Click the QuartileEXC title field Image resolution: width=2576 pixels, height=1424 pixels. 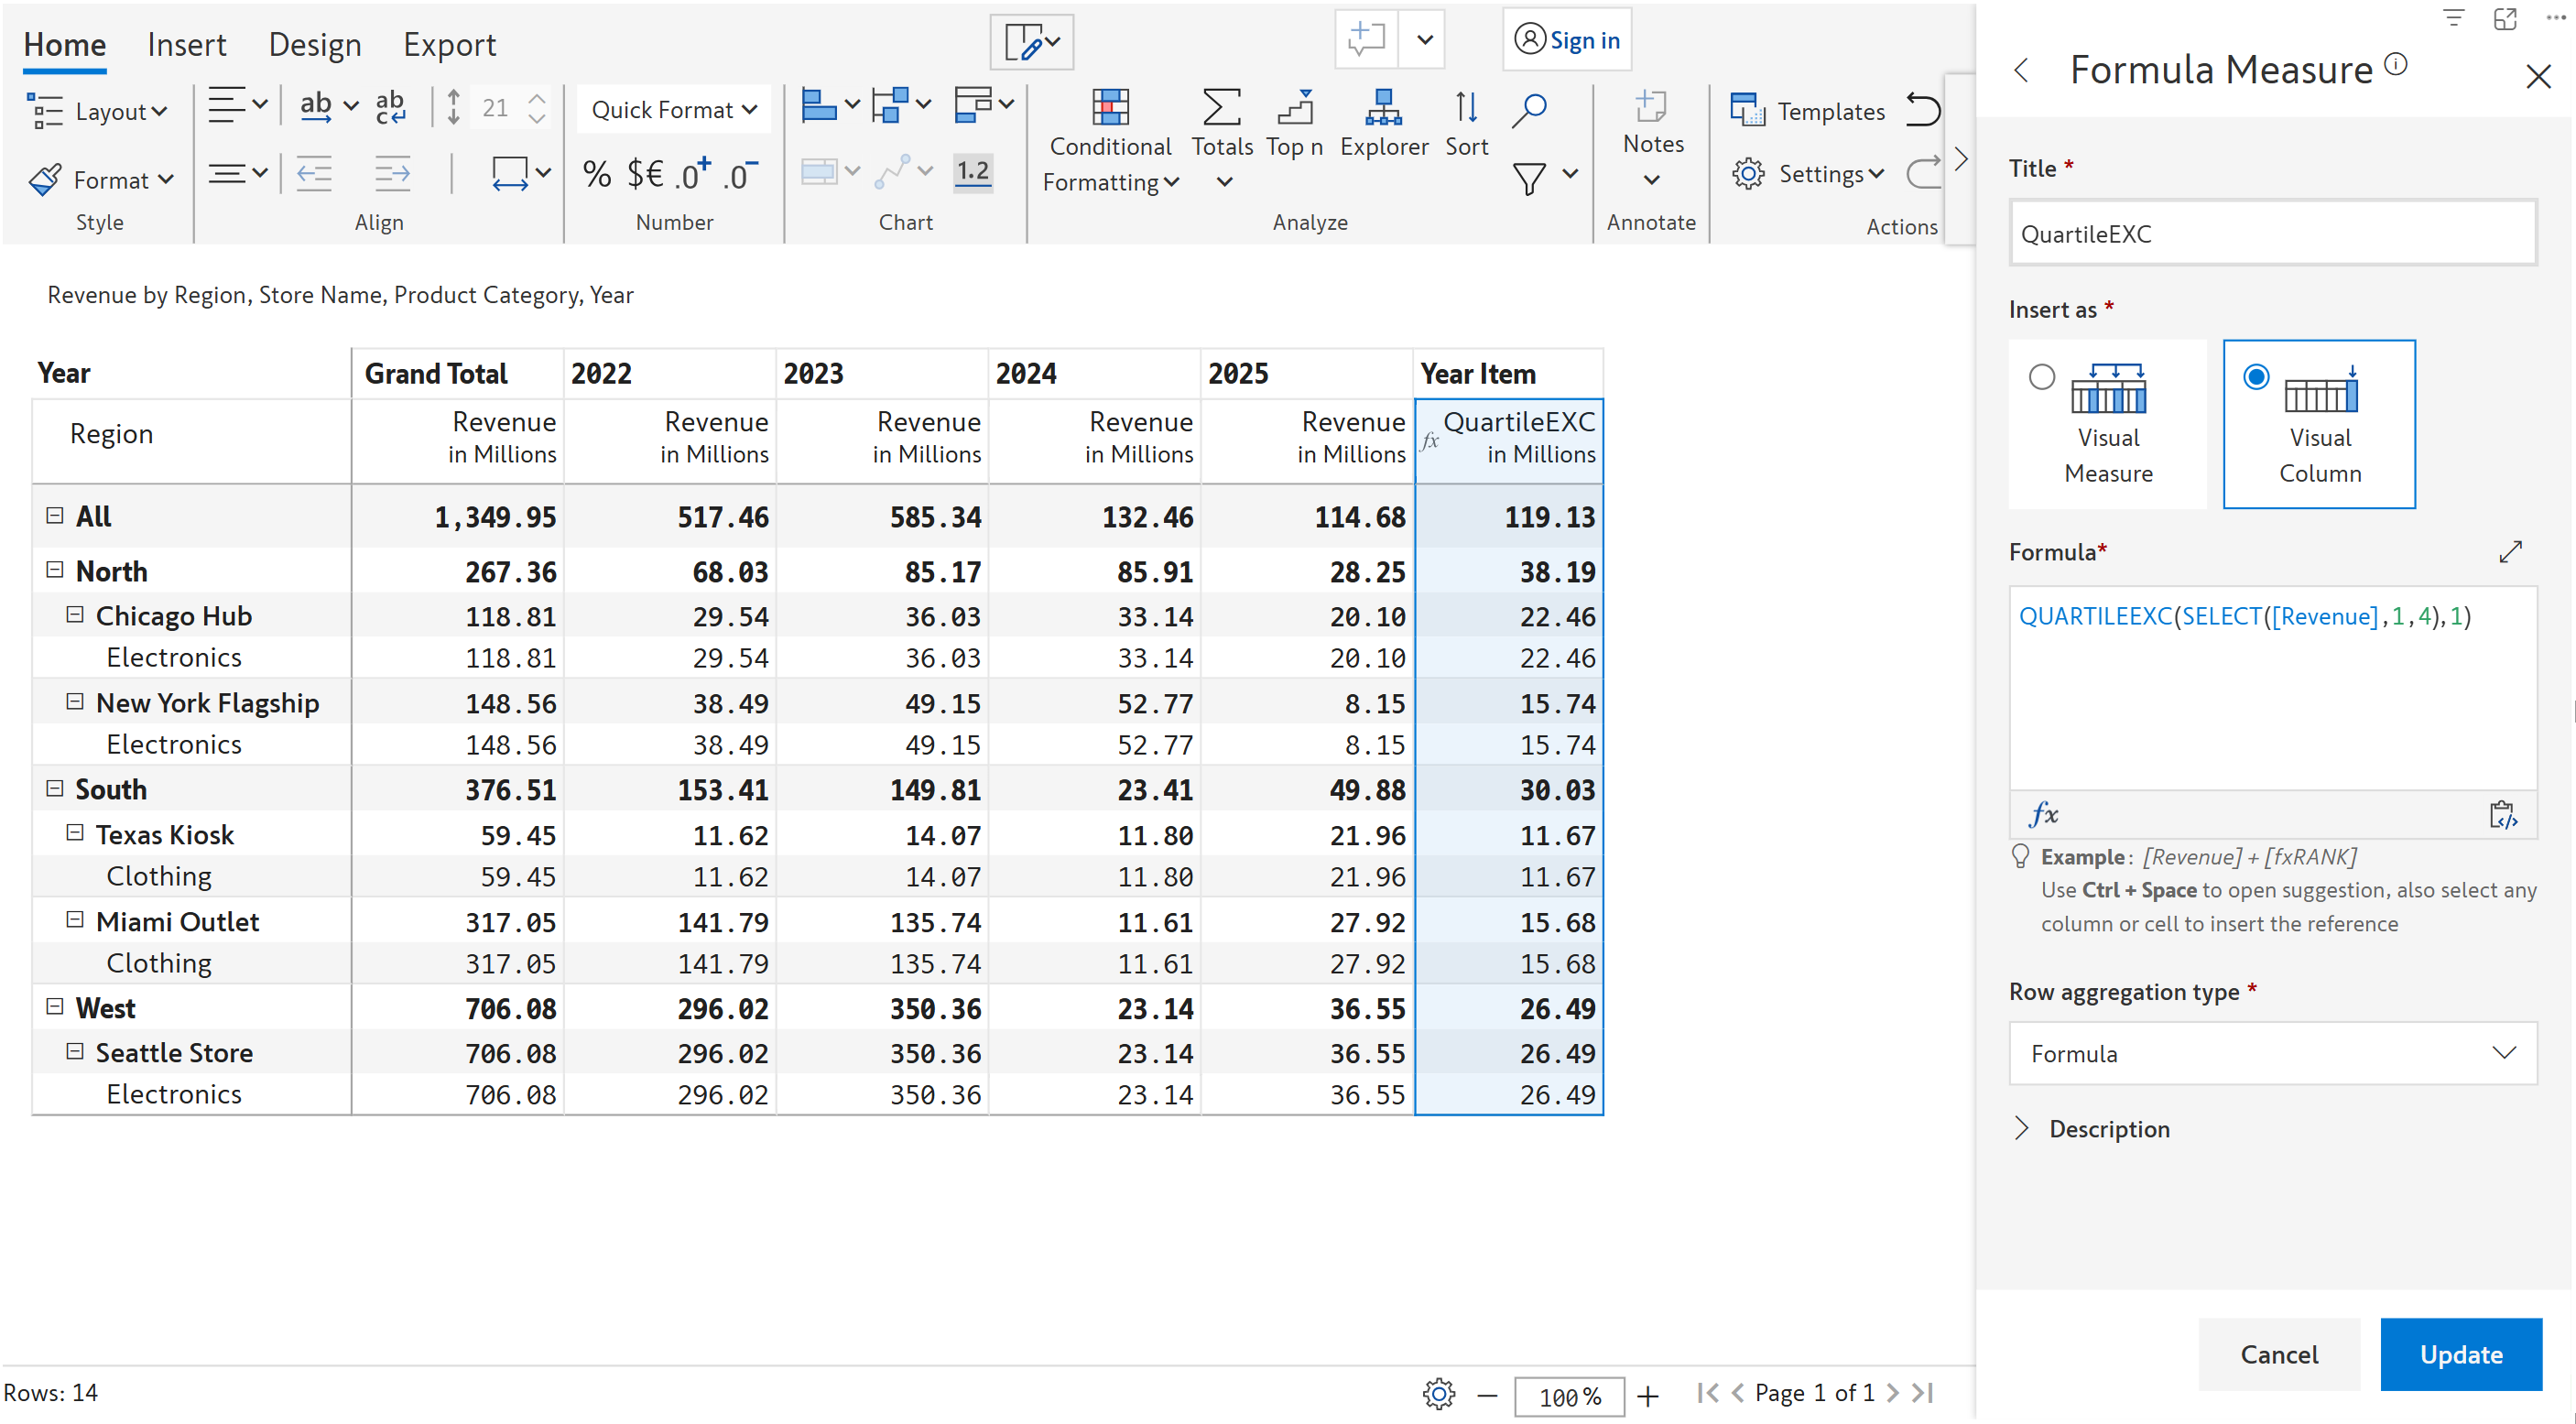pyautogui.click(x=2272, y=234)
